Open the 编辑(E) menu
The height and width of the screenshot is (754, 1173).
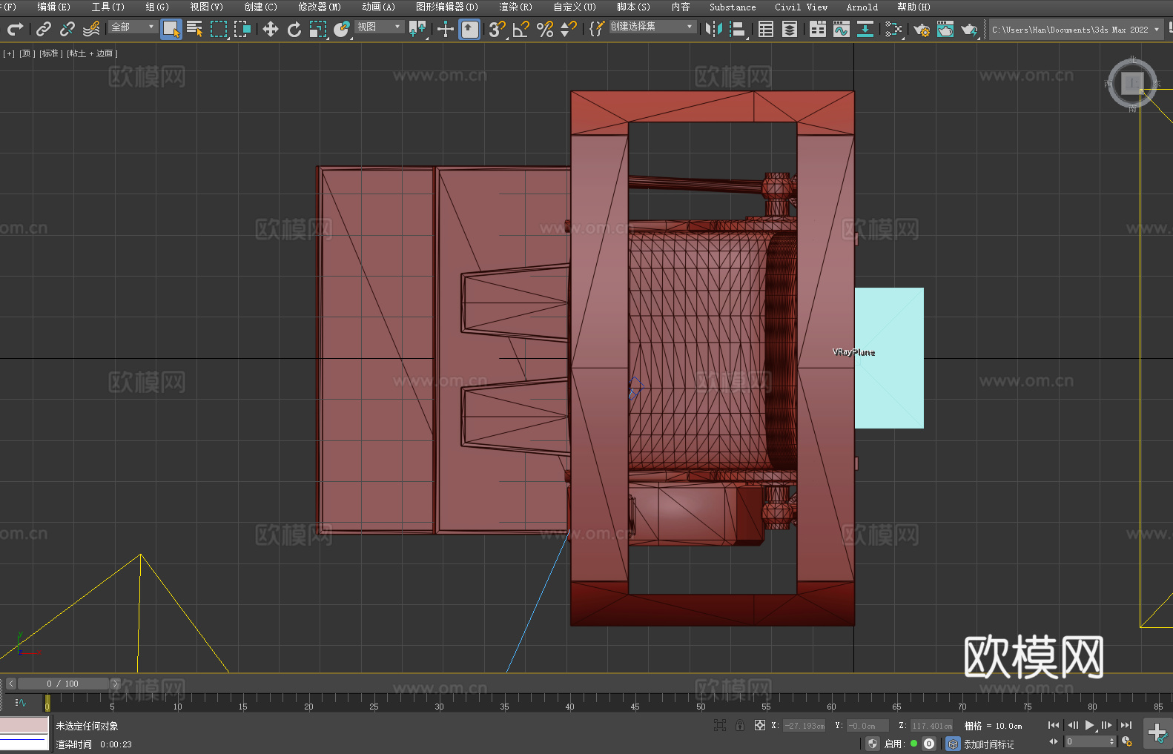pos(53,7)
